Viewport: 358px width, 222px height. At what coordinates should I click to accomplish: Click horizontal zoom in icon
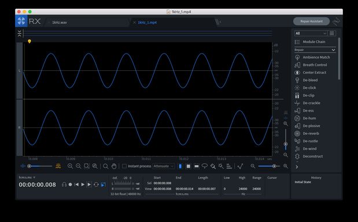[286, 166]
